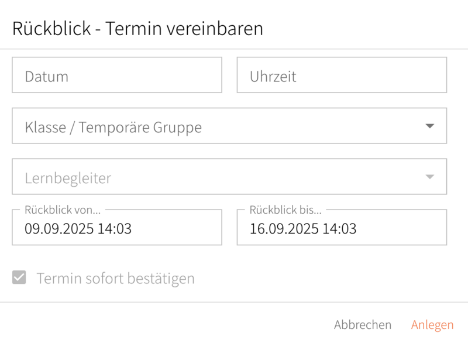Image resolution: width=468 pixels, height=343 pixels.
Task: Click the greyed 'Lernbegleiter' placeholder text
Action: [68, 178]
